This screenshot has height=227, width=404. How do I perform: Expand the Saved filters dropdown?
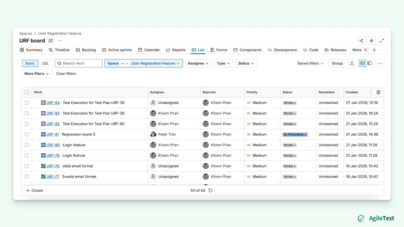click(x=310, y=63)
